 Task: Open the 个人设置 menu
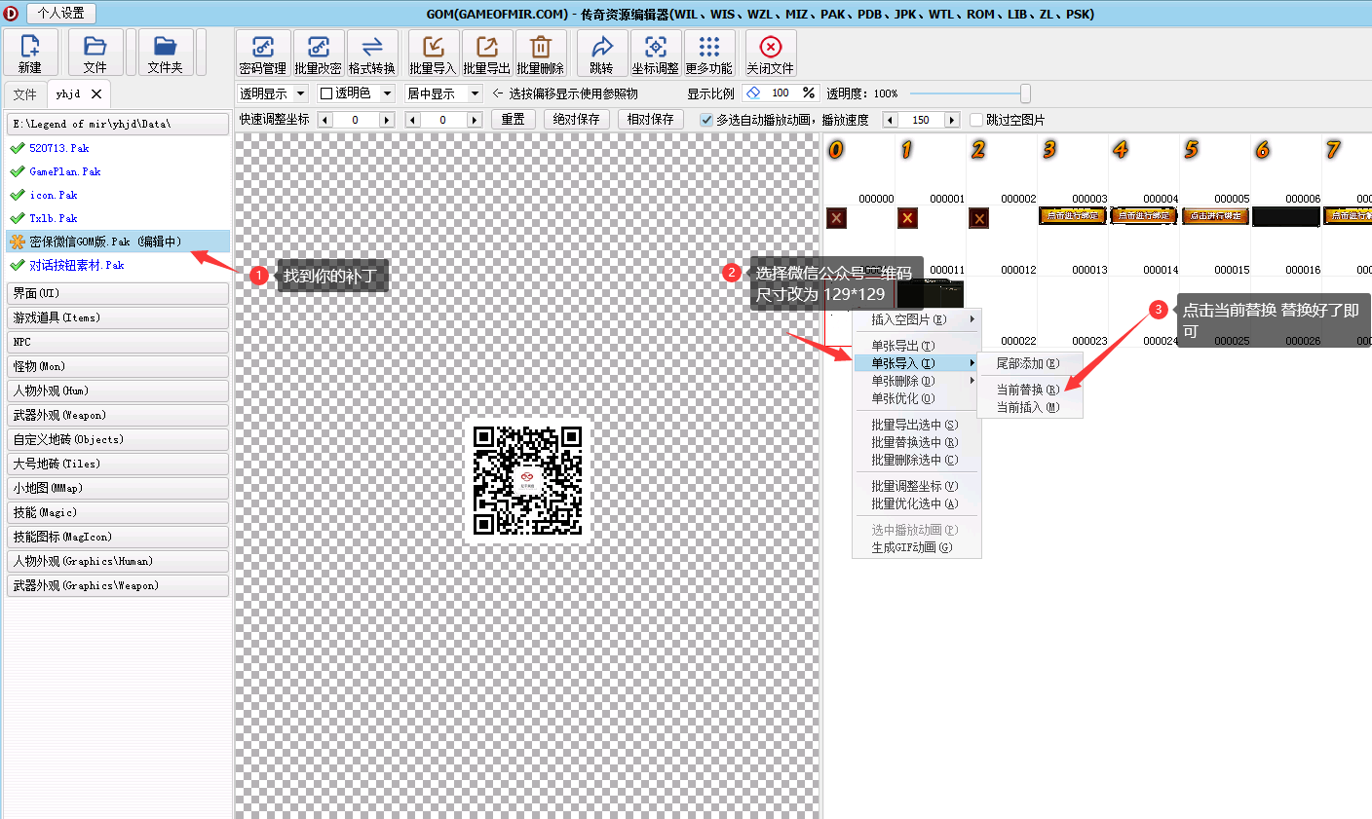click(x=60, y=13)
